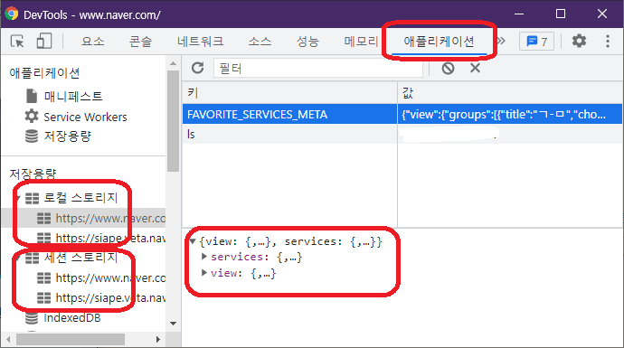Collapse the root JSON object preview
The height and width of the screenshot is (348, 624).
[x=193, y=241]
